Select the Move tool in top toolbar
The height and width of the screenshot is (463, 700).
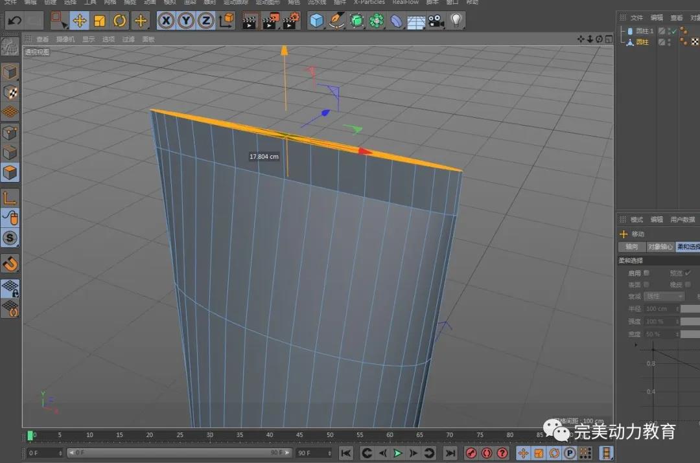[x=80, y=21]
